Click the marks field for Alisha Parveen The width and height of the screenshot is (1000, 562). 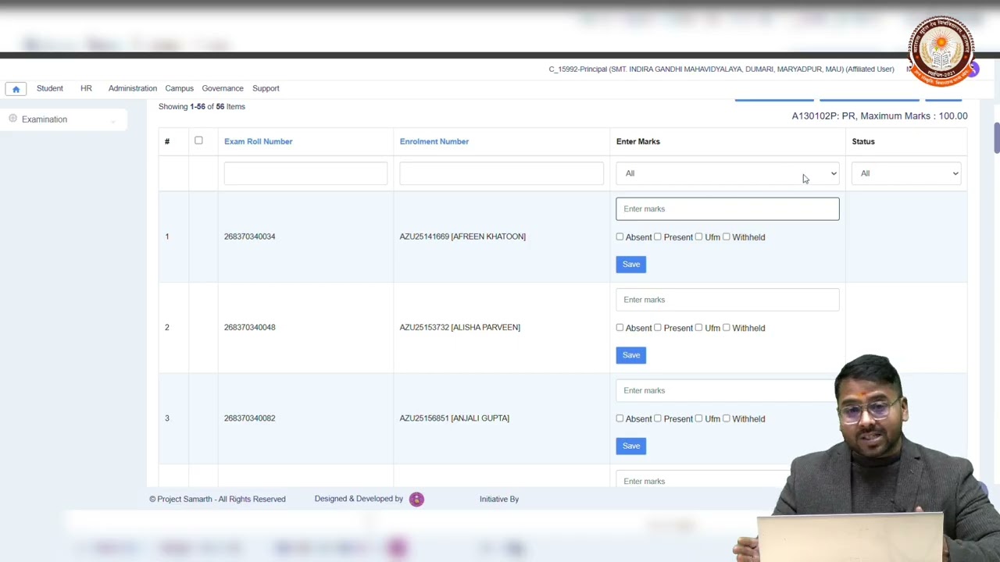tap(727, 300)
